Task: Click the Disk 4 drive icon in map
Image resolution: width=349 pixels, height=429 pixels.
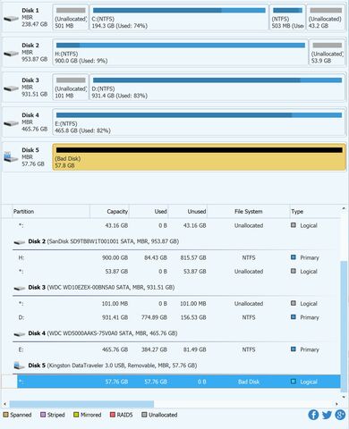Action: click(x=12, y=123)
